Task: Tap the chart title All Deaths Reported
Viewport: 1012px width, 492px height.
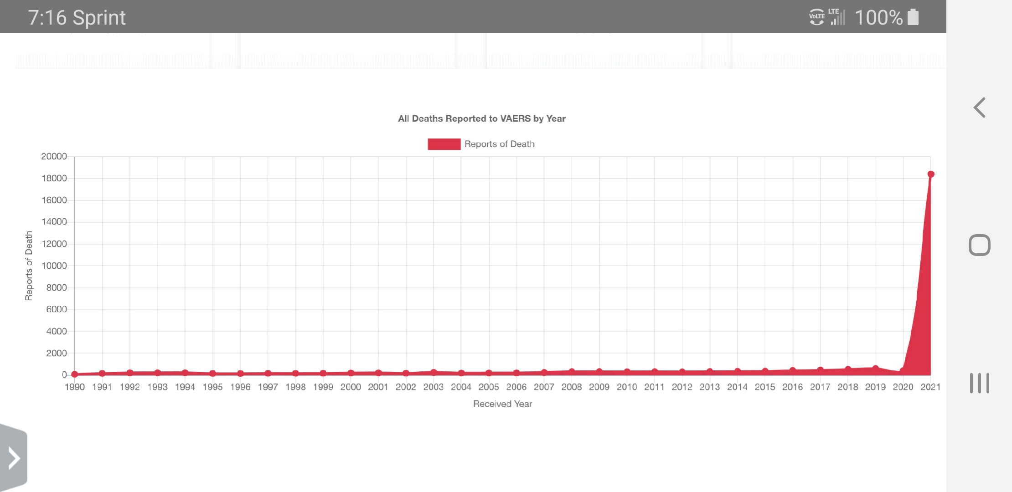Action: 481,118
